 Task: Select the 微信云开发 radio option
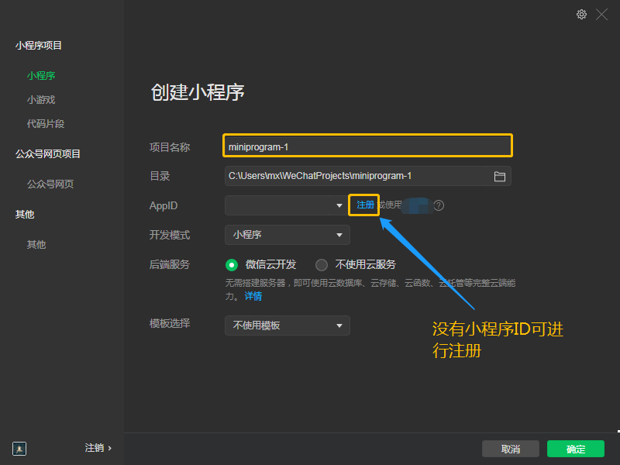point(231,264)
